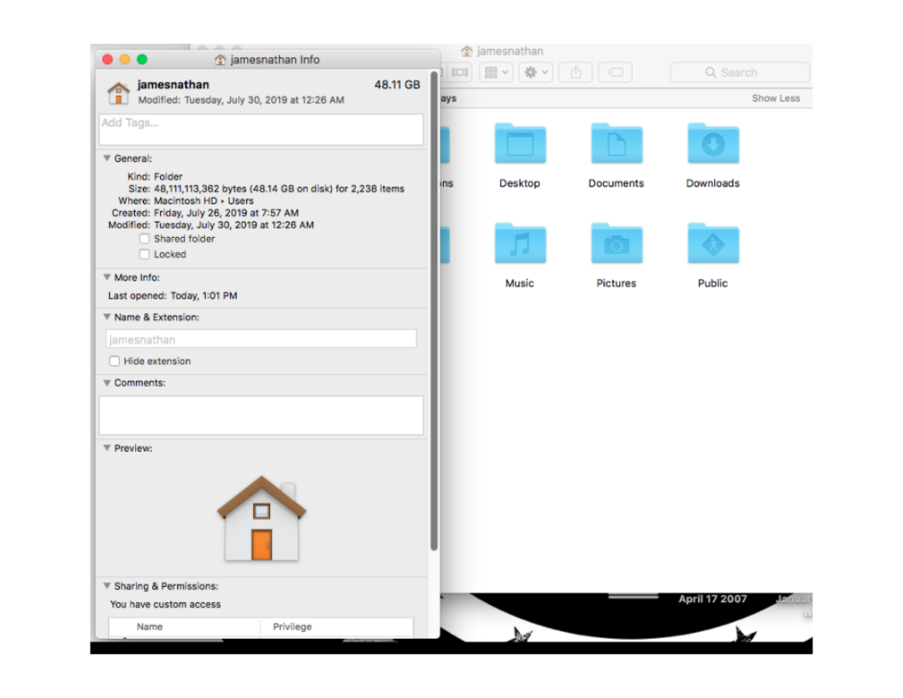Click the Finder Search field
This screenshot has width=903, height=698.
pyautogui.click(x=740, y=73)
